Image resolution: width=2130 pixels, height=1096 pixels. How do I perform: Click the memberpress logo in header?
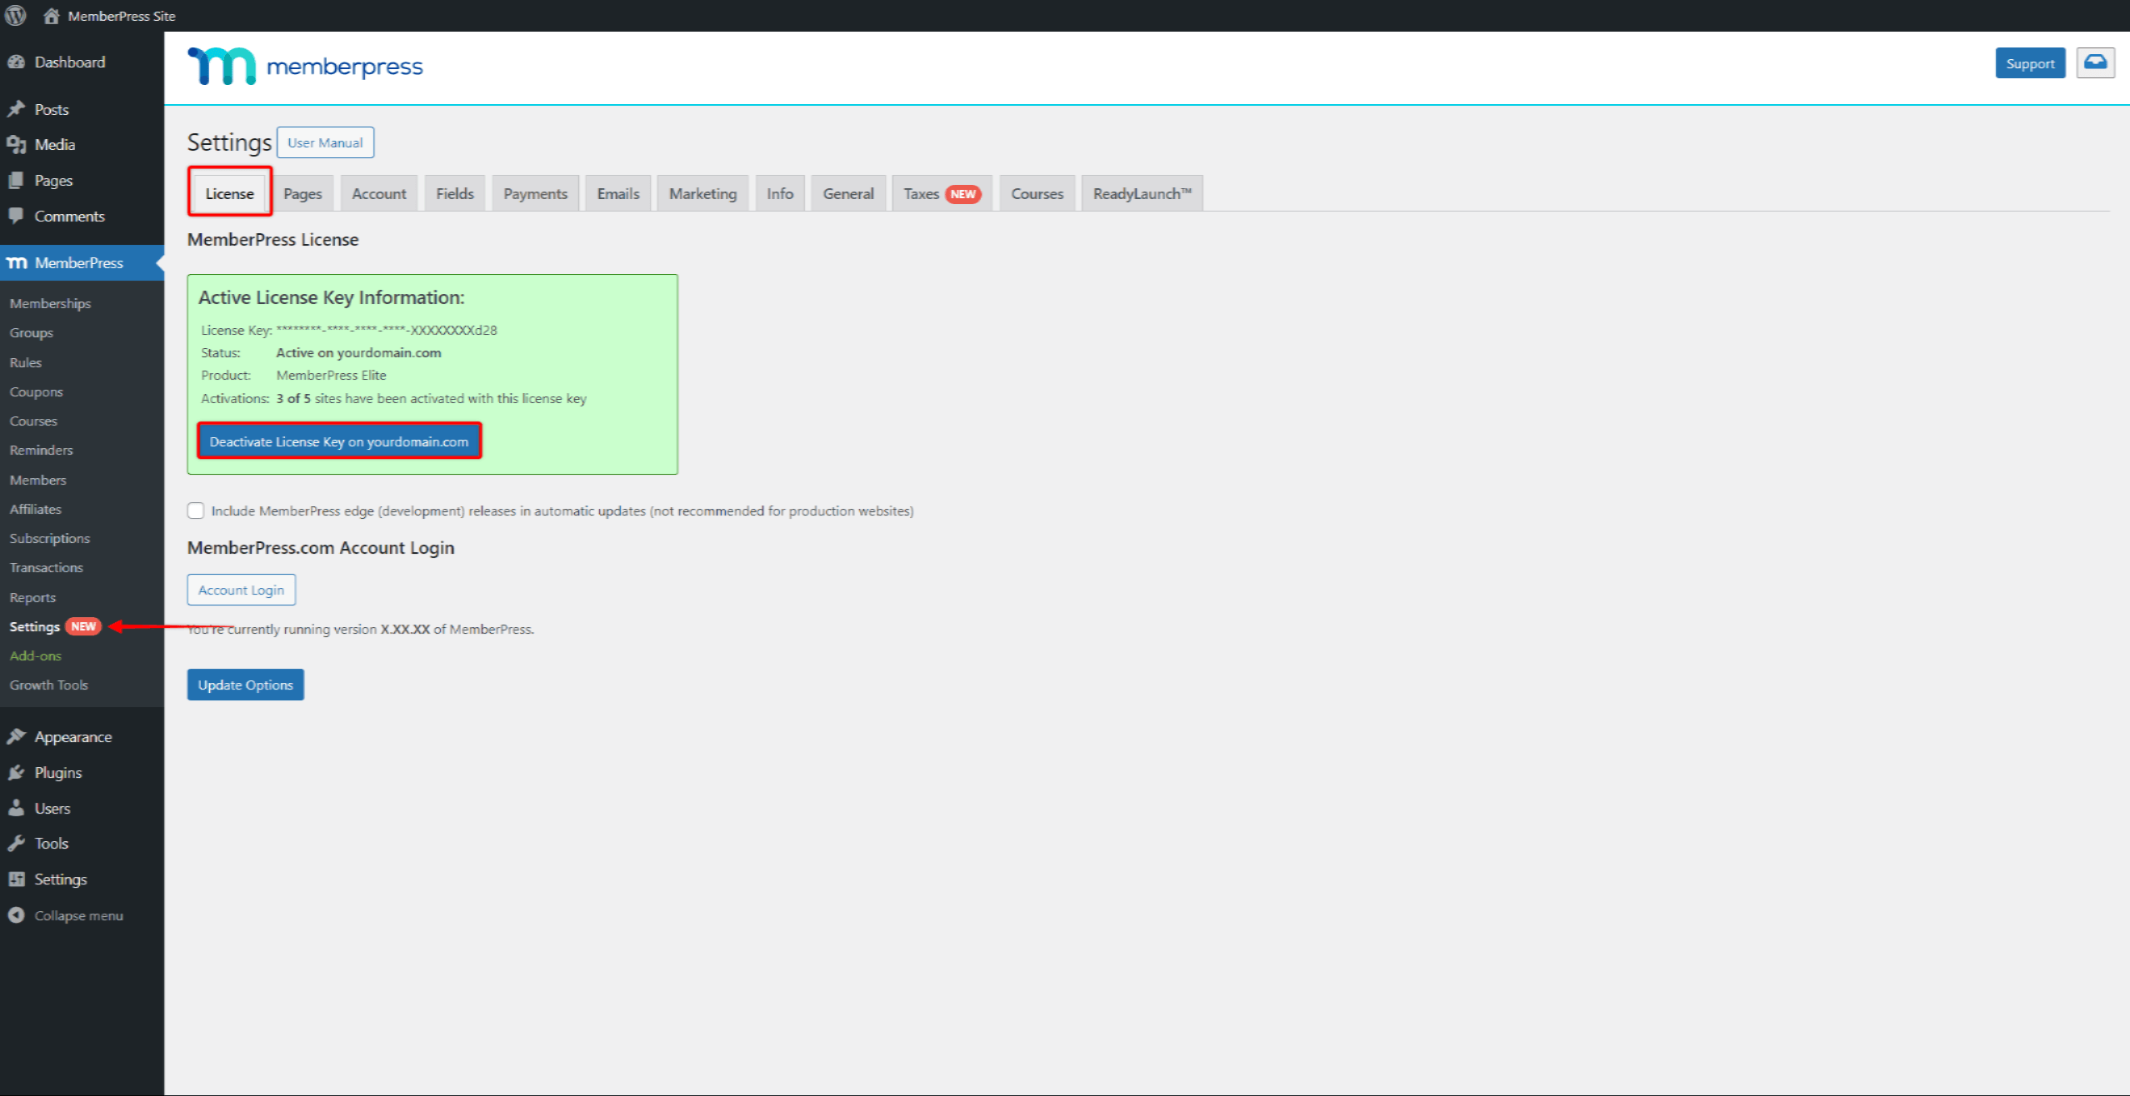pos(305,66)
